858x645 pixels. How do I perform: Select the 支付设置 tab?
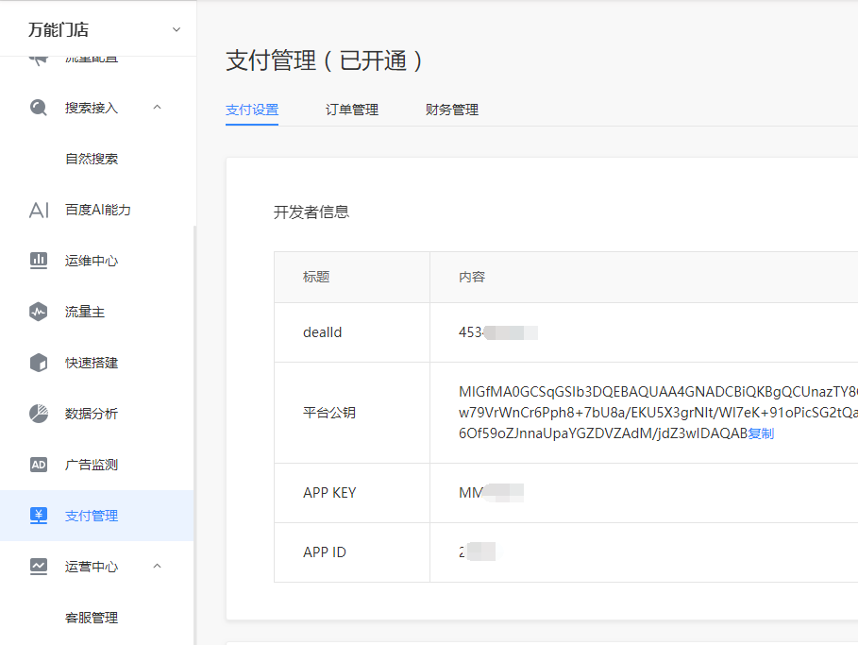pyautogui.click(x=252, y=110)
